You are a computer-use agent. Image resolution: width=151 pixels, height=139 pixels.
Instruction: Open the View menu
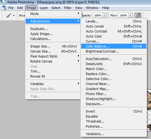(79, 8)
